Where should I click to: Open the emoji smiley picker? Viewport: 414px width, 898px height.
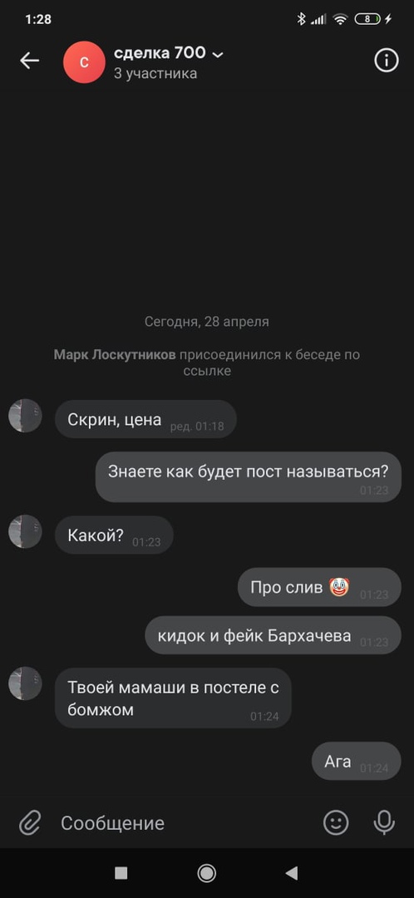coord(336,823)
